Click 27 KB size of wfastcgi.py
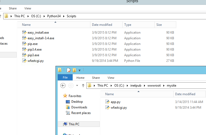This screenshot has height=135, width=206. coord(170,61)
